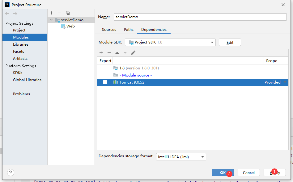Open the Provided scope dropdown arrow
The width and height of the screenshot is (293, 182).
click(285, 82)
